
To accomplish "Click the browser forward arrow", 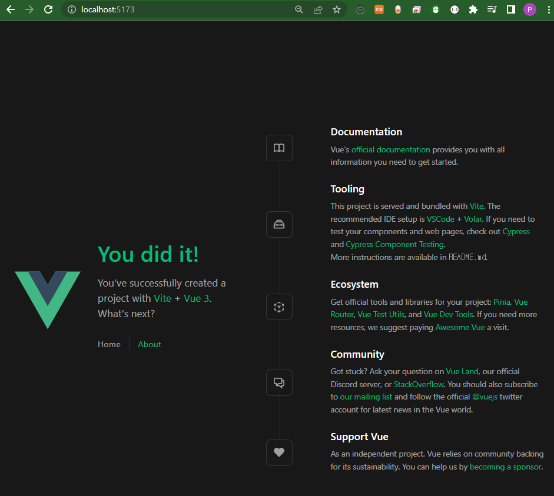I will (29, 9).
